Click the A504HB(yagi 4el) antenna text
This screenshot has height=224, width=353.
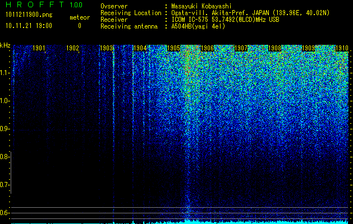click(198, 26)
